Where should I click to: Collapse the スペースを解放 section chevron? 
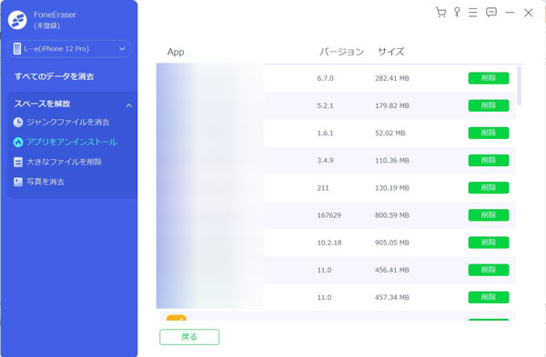(x=128, y=105)
